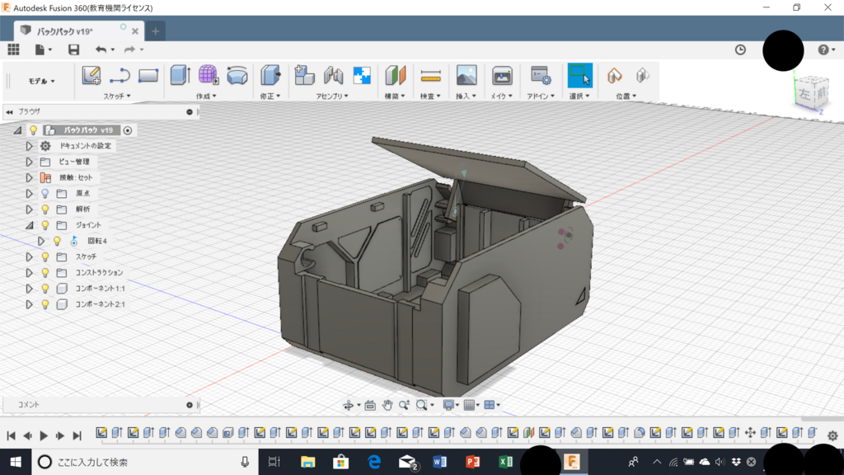Click the Orbit navigation icon
Screen dimensions: 844x475
pos(349,405)
